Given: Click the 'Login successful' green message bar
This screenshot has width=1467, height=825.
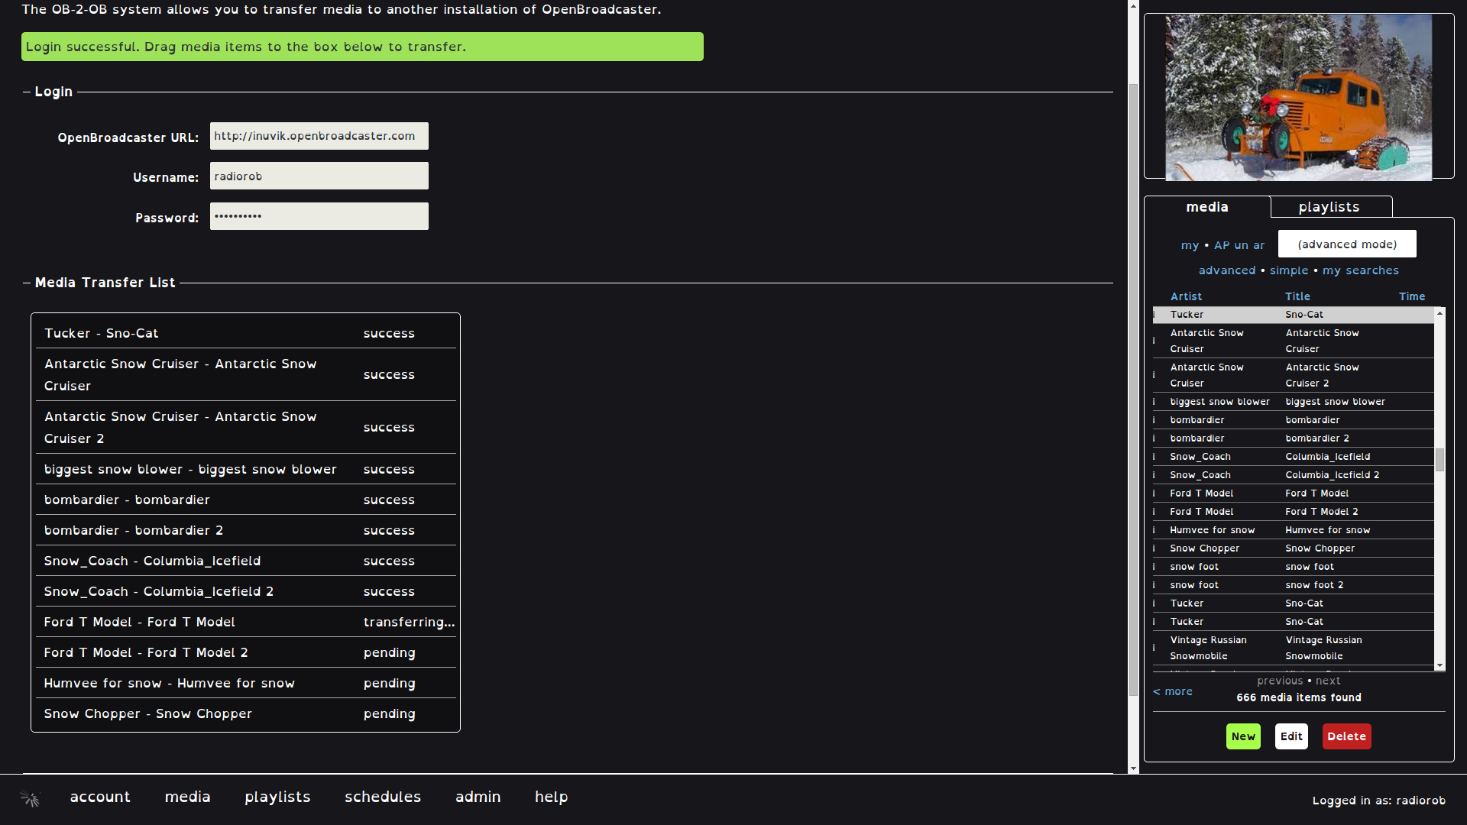Looking at the screenshot, I should tap(362, 47).
